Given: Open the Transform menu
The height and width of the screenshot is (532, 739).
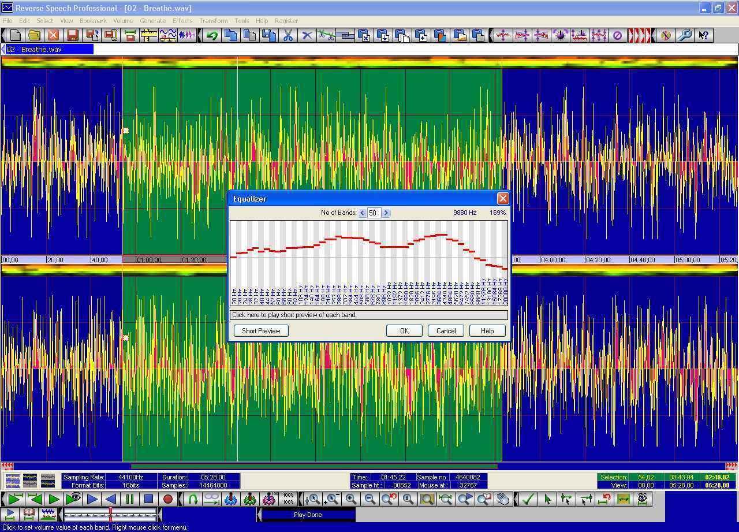Looking at the screenshot, I should pyautogui.click(x=214, y=21).
